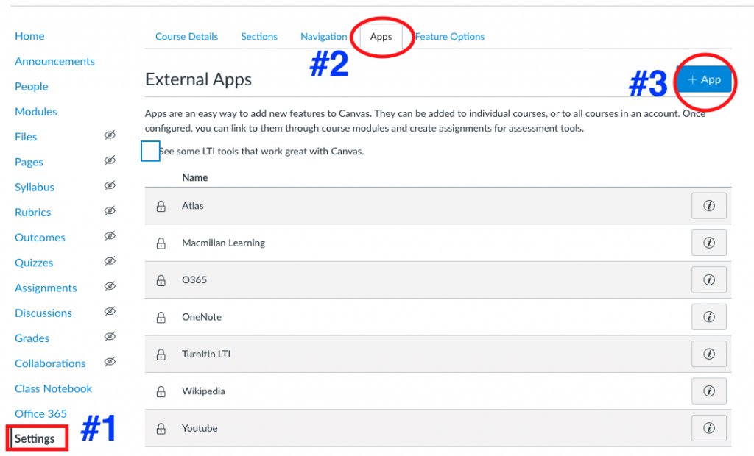Switch to the Apps tab
This screenshot has width=754, height=456.
(x=381, y=37)
